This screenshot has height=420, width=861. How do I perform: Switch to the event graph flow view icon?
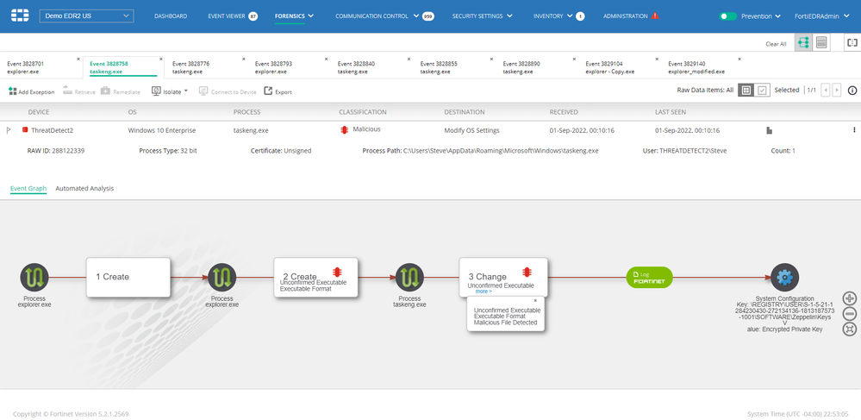pyautogui.click(x=803, y=43)
